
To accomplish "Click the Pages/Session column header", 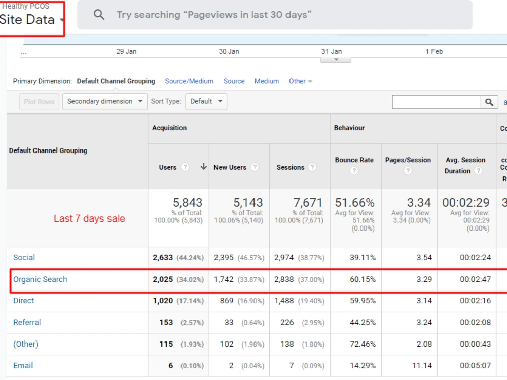I will [408, 160].
